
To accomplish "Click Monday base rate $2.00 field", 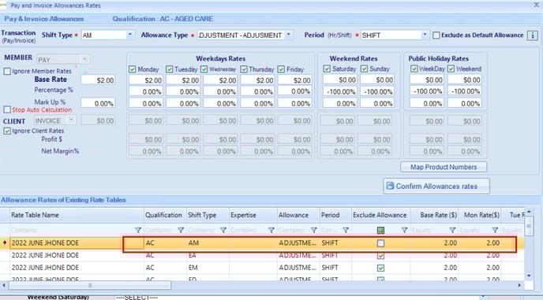I will pos(146,80).
